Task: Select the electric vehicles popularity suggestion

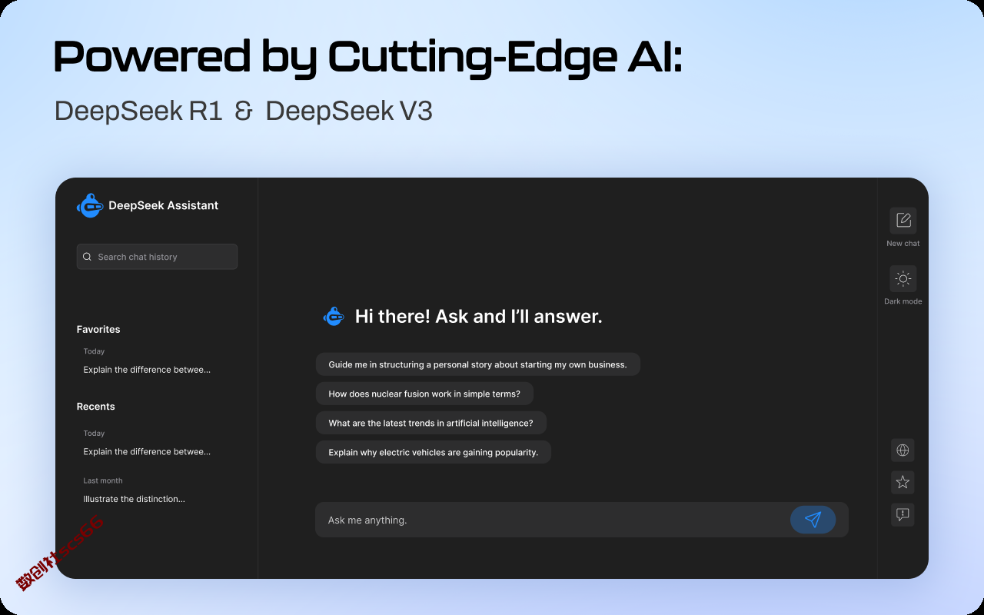Action: [x=434, y=452]
